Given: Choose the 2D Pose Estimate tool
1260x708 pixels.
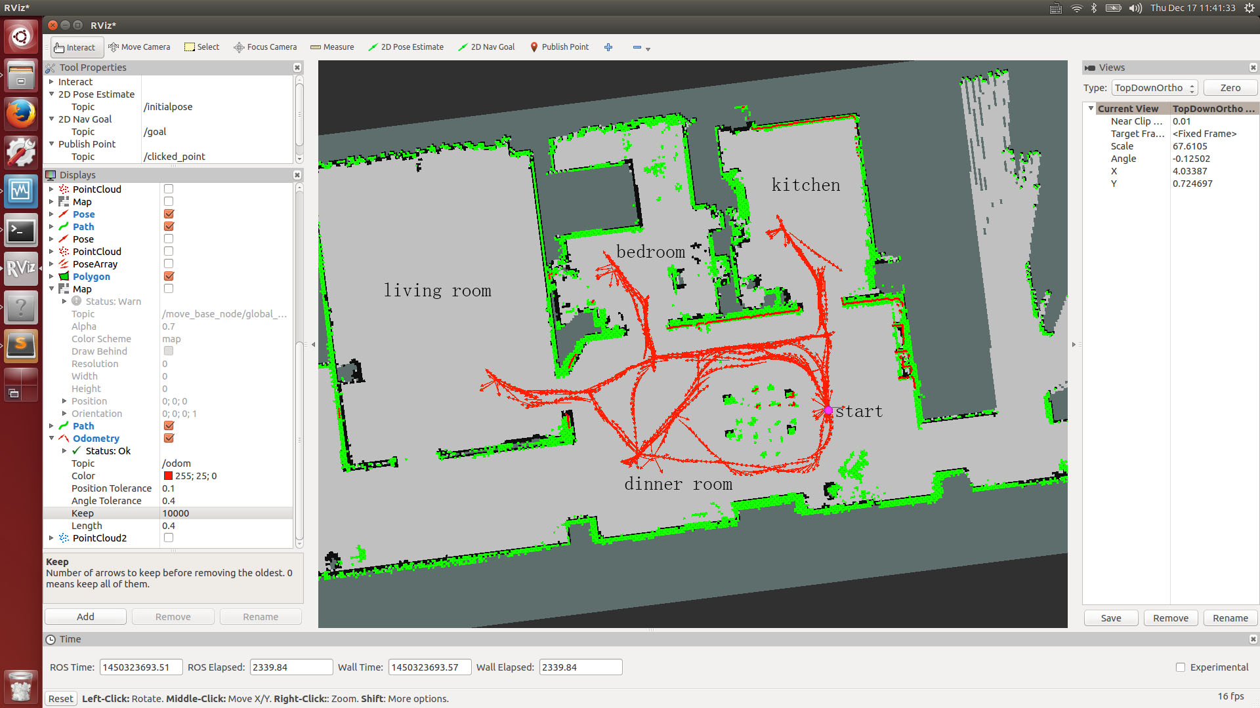Looking at the screenshot, I should pos(406,47).
